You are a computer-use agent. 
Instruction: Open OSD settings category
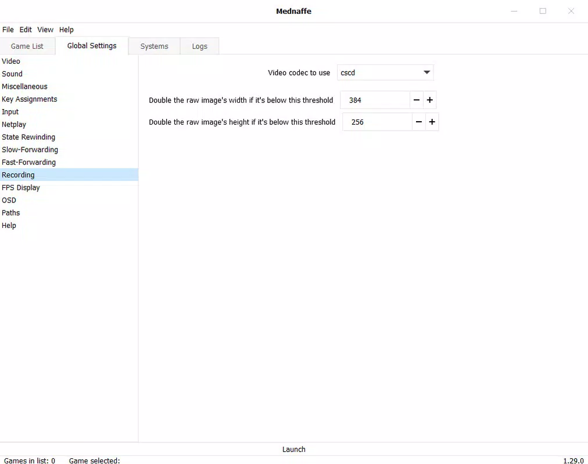(x=69, y=200)
